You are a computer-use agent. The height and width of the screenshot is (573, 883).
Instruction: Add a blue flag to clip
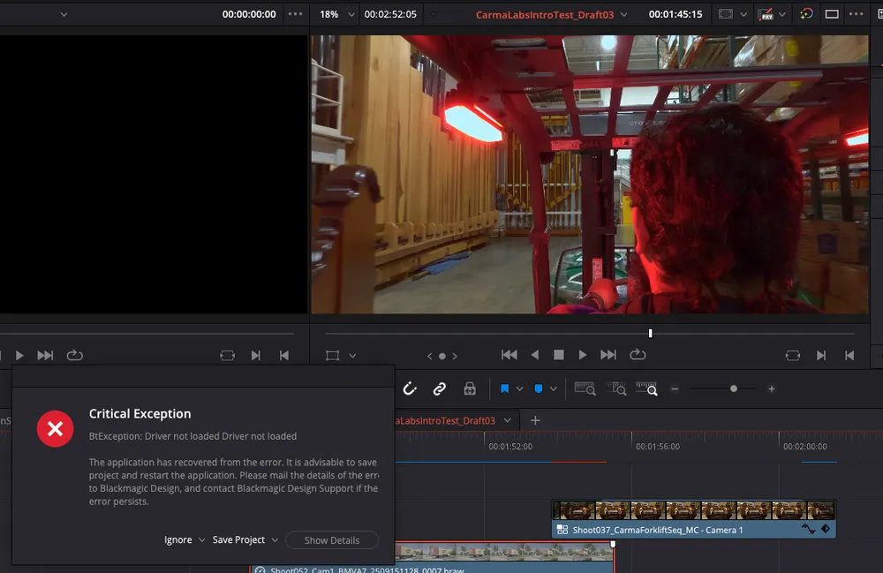(x=505, y=388)
